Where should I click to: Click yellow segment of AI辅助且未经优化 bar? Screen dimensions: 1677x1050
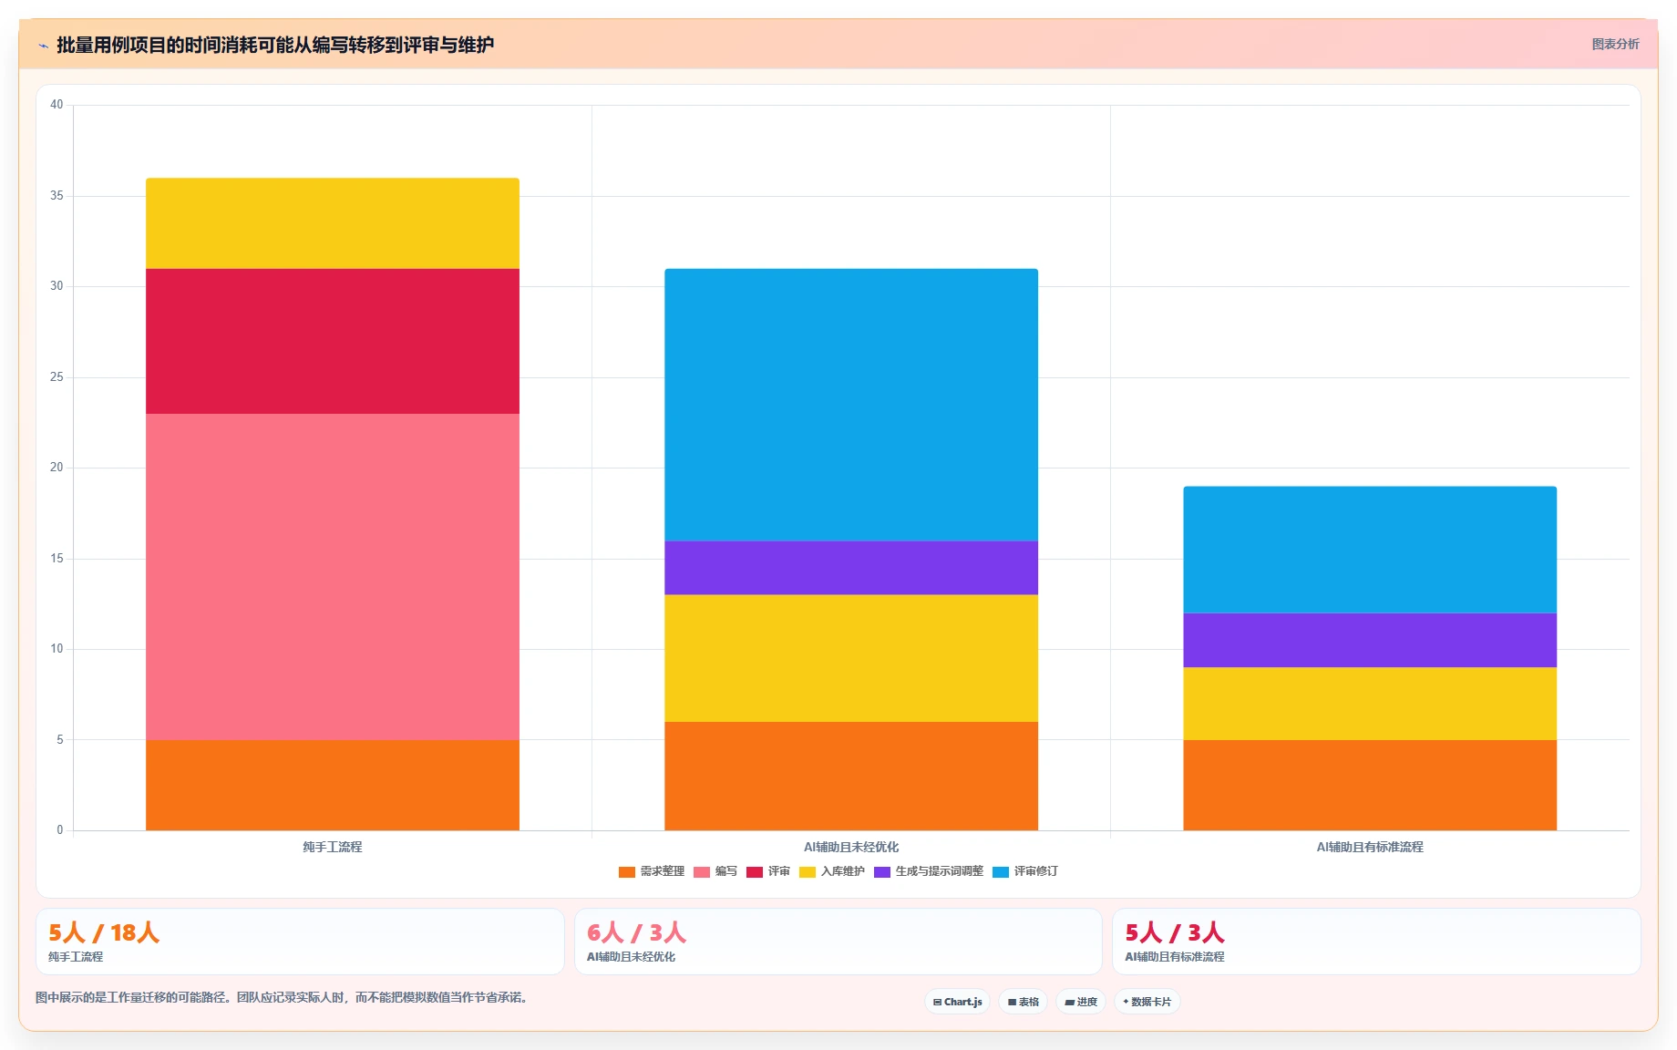tap(851, 658)
